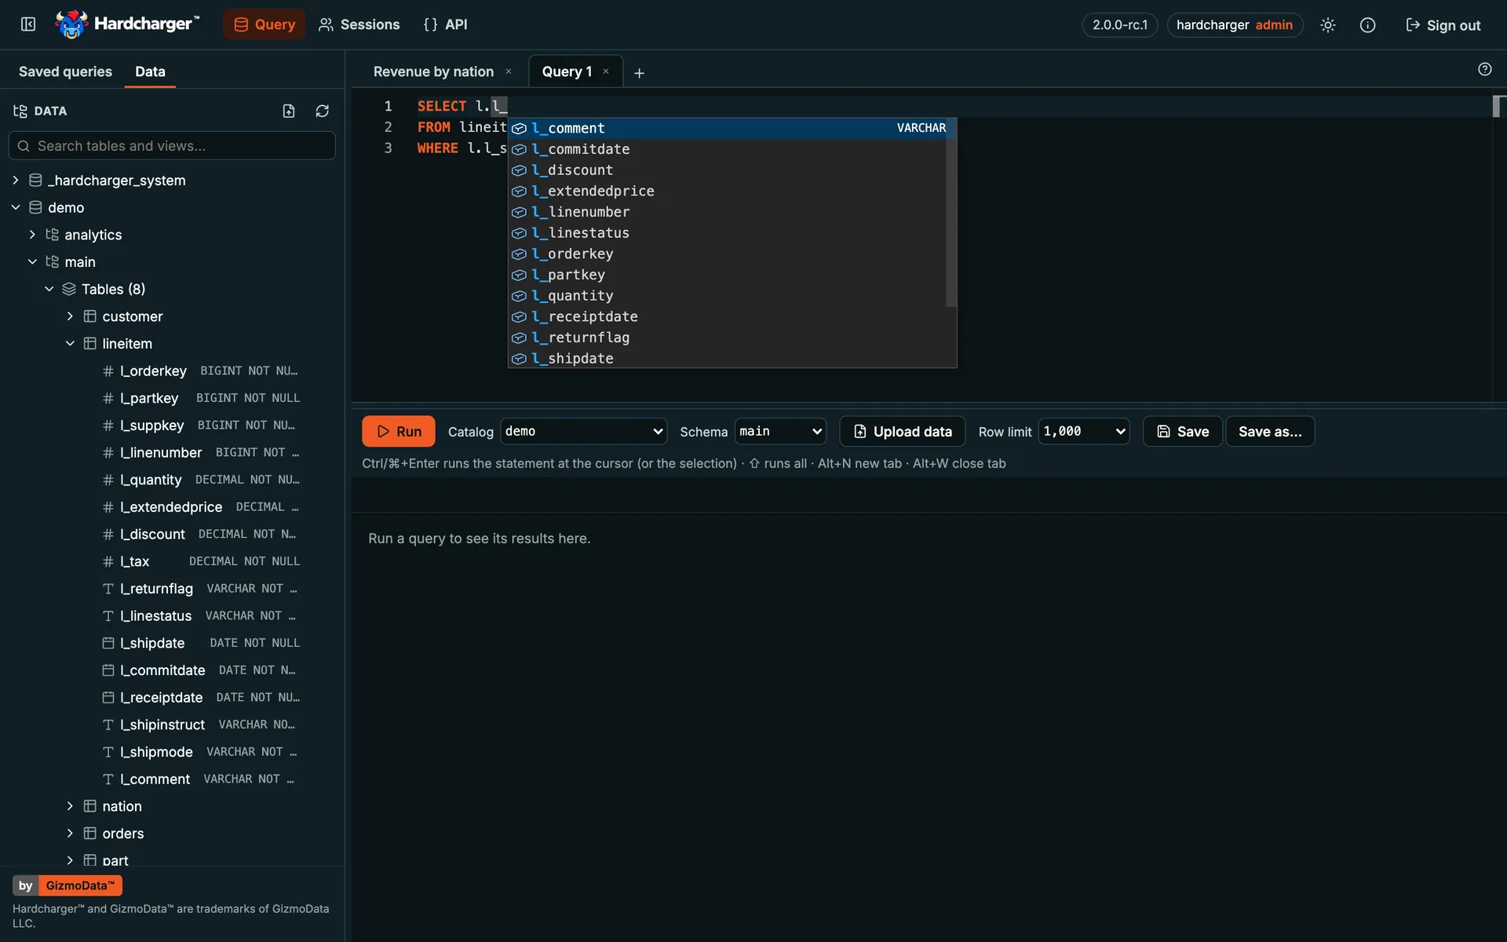
Task: Collapse the sidebar panel icon
Action: point(28,24)
